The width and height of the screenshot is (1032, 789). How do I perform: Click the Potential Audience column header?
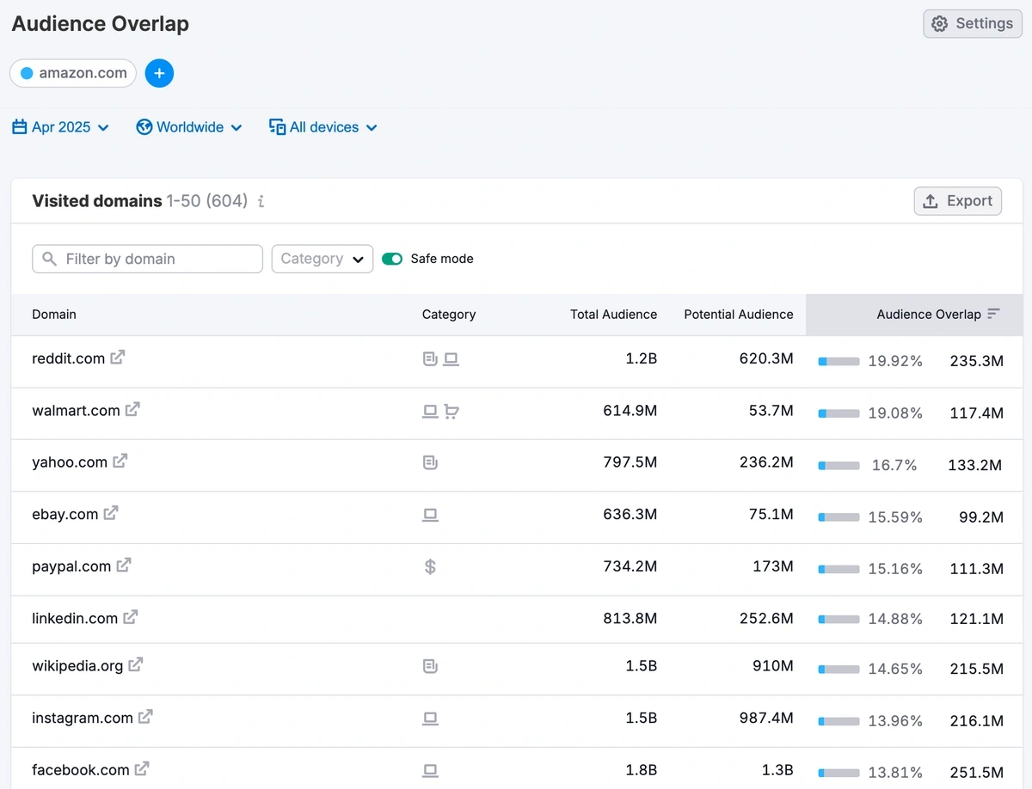[738, 315]
